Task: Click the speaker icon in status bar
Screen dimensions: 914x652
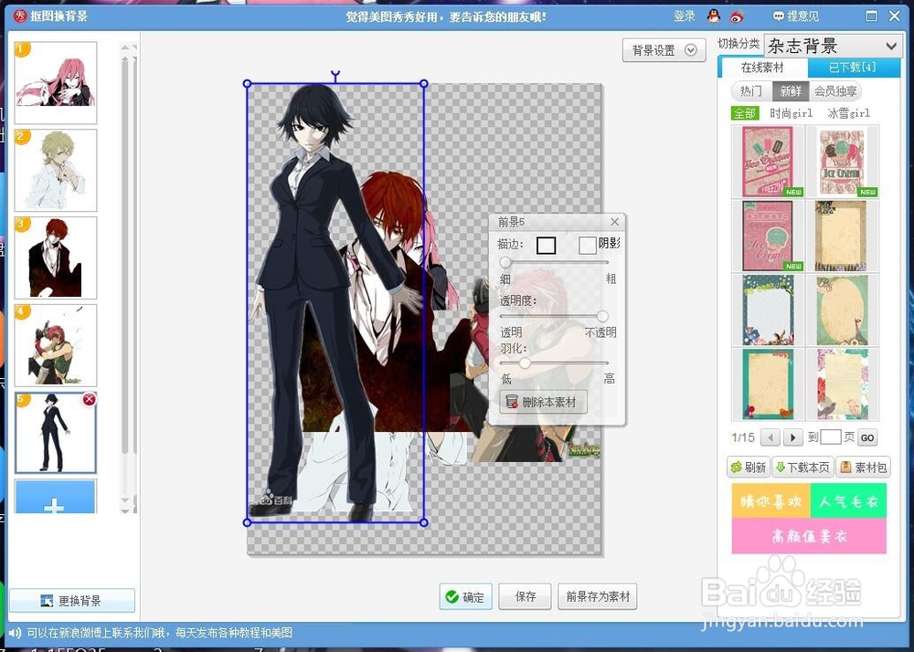Action: 16,632
